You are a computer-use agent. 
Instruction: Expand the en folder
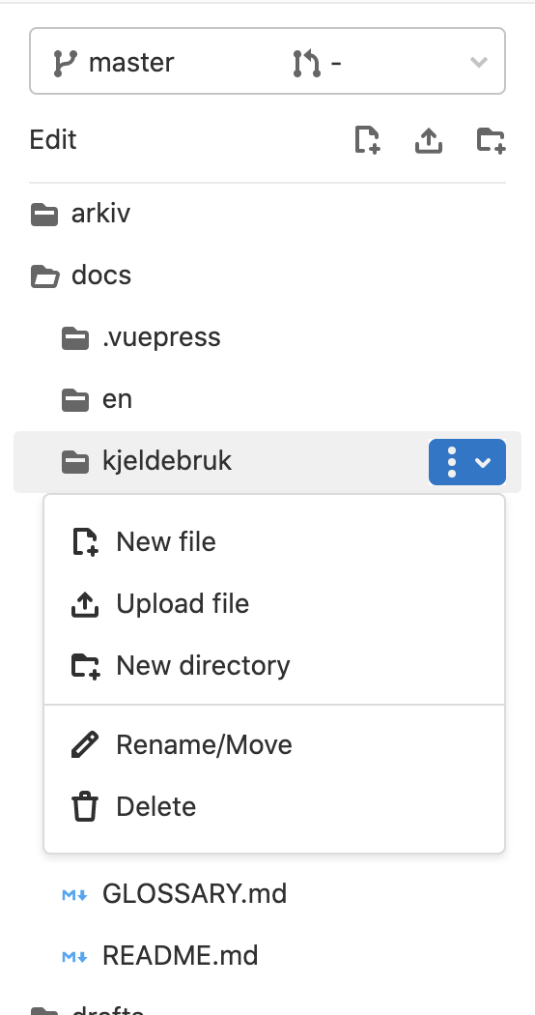point(267,399)
